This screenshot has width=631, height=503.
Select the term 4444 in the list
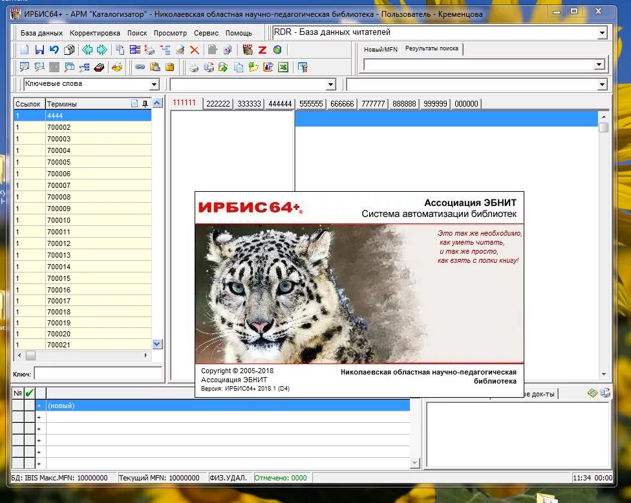[83, 116]
